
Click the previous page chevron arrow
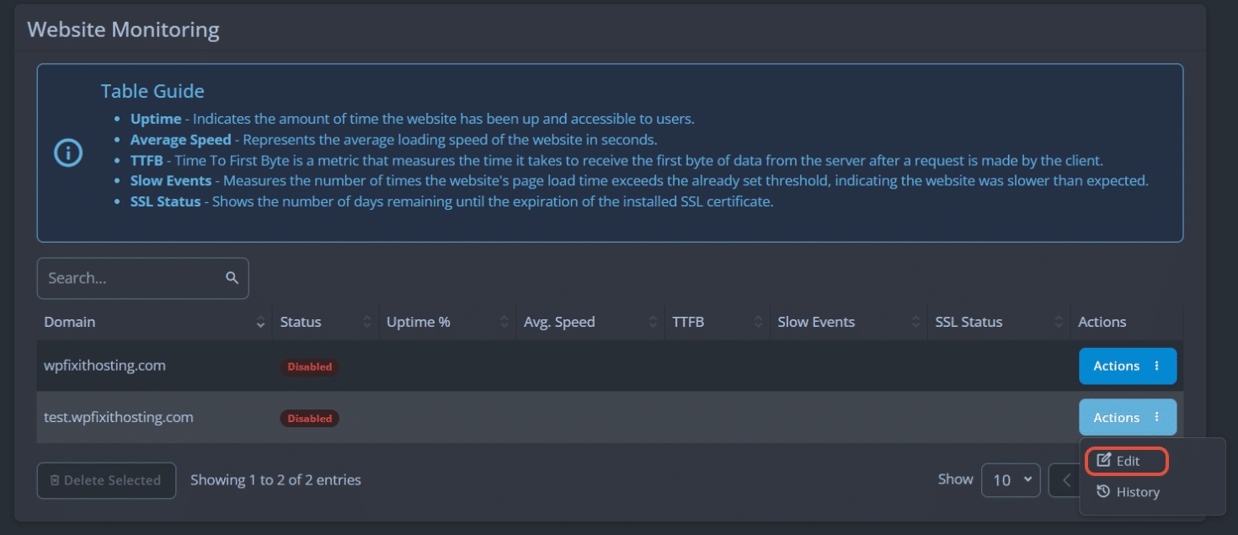(x=1066, y=480)
